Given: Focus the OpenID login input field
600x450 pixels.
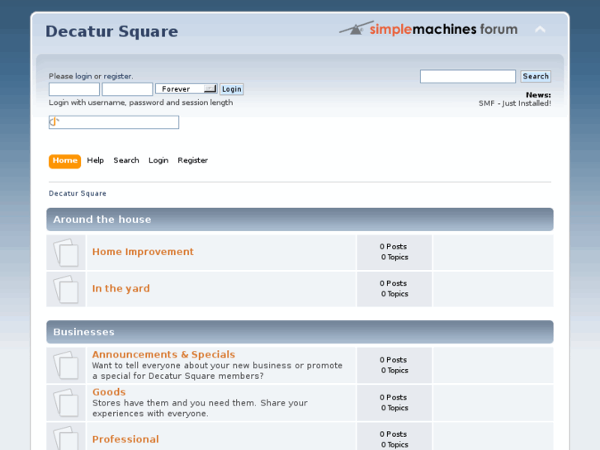Looking at the screenshot, I should (x=114, y=122).
